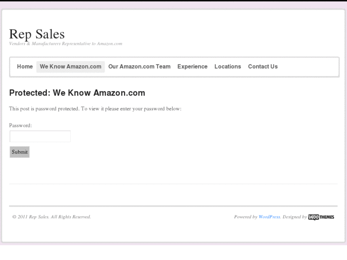
Task: Follow the WordPress link in footer
Action: (269, 217)
